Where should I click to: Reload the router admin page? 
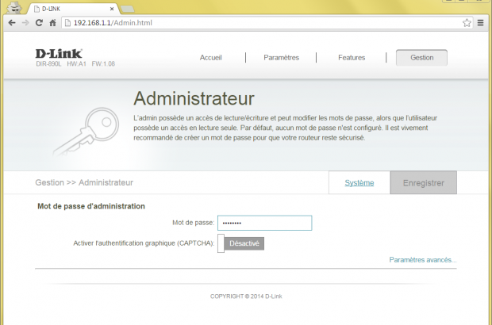(40, 24)
